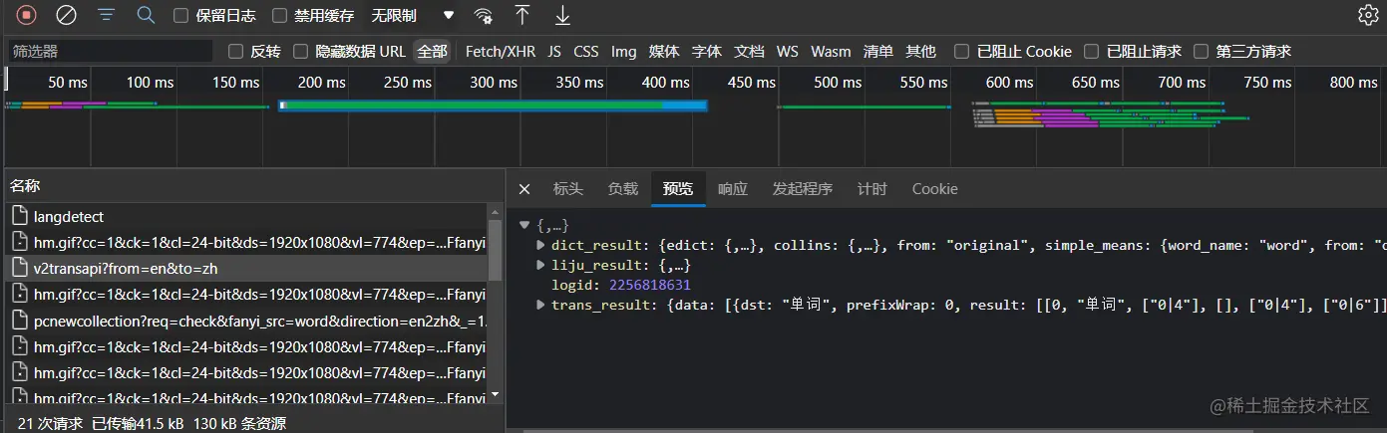Viewport: 1387px width, 433px height.
Task: Check the 禁用缓存 option
Action: (x=280, y=16)
